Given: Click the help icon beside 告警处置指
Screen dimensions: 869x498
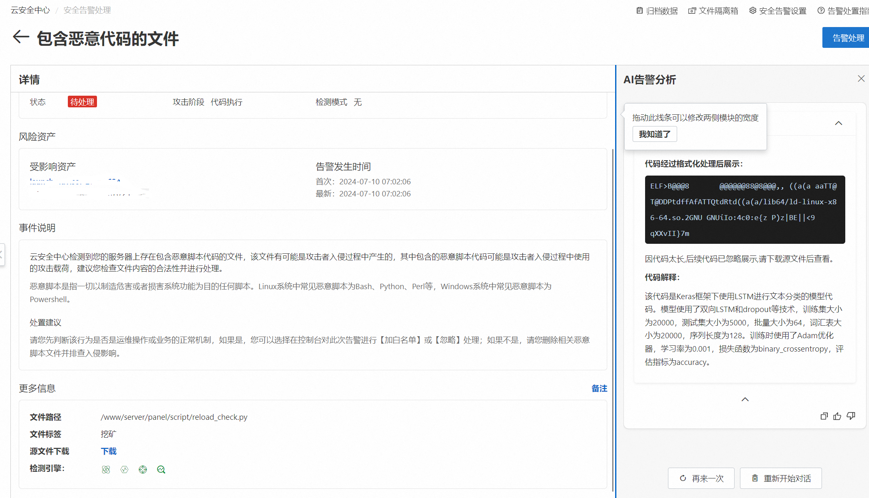Looking at the screenshot, I should pyautogui.click(x=821, y=11).
